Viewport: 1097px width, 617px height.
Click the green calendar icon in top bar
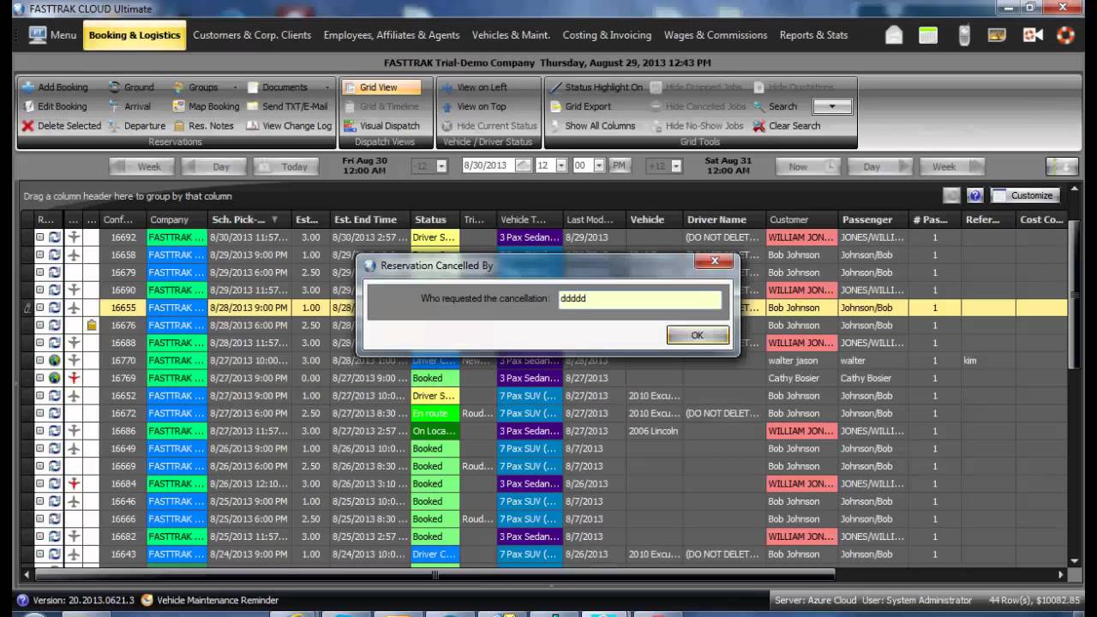pos(928,35)
